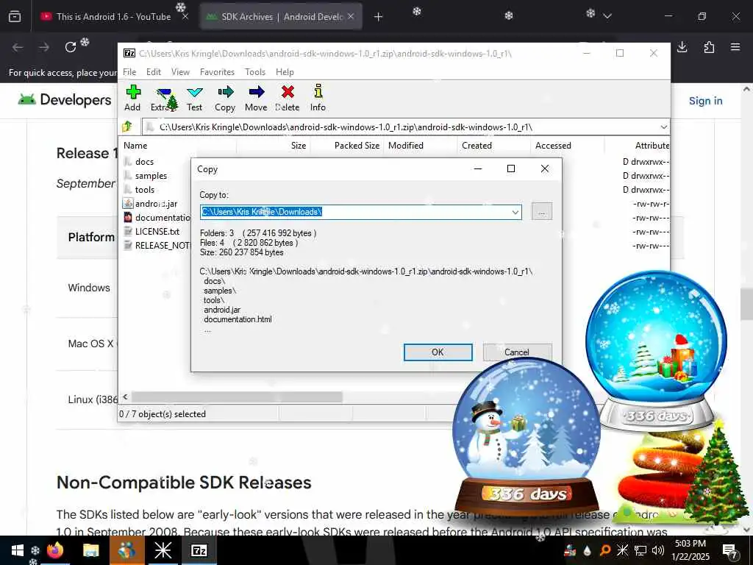
Task: Click the browser downloads arrow icon
Action: click(682, 47)
